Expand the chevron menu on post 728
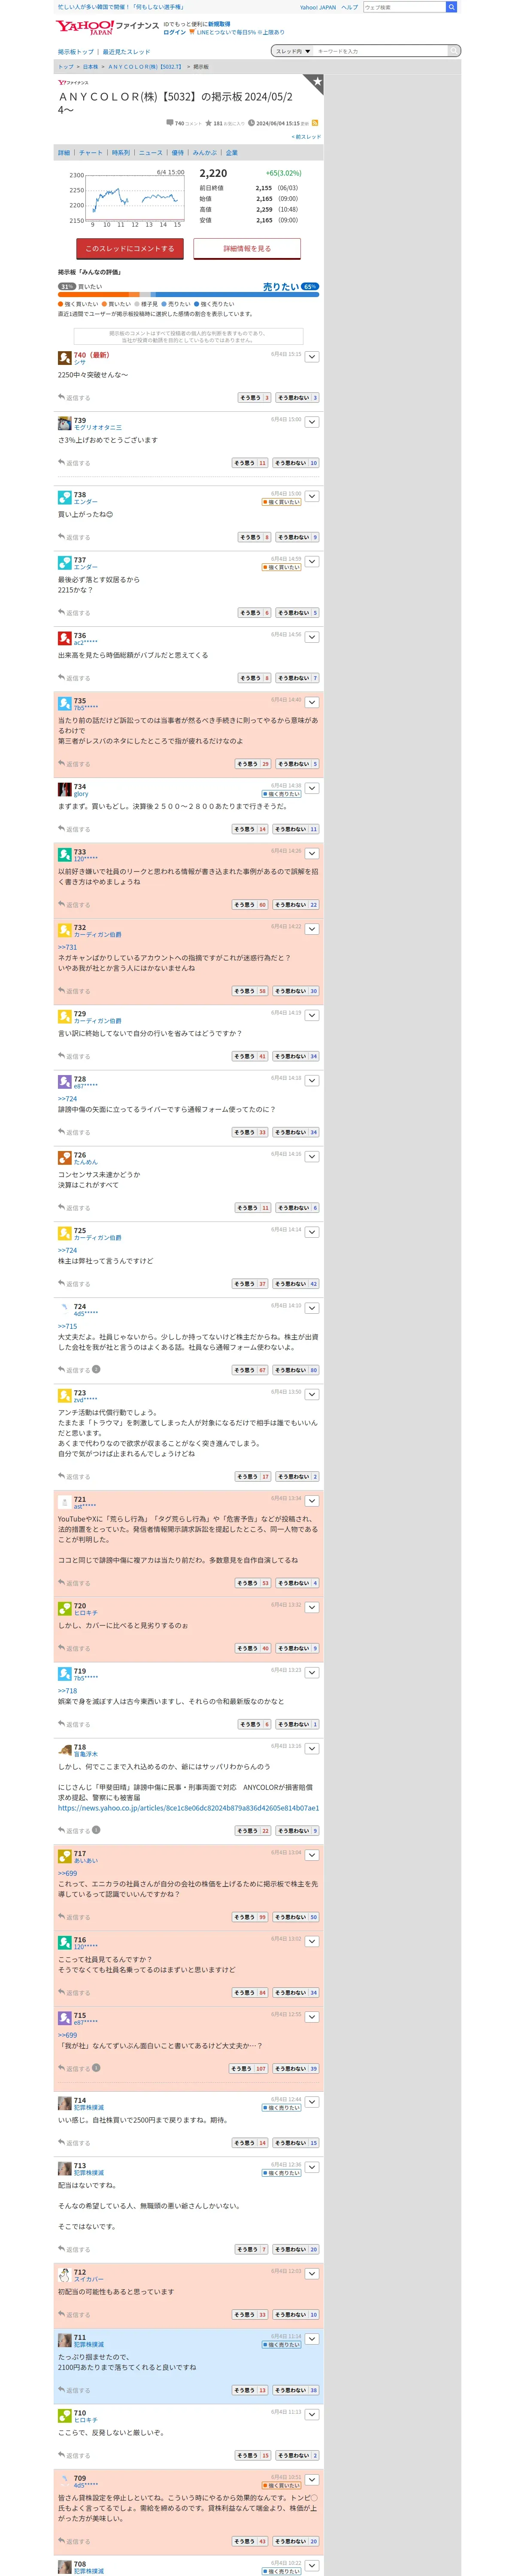This screenshot has width=515, height=2576. point(312,1081)
